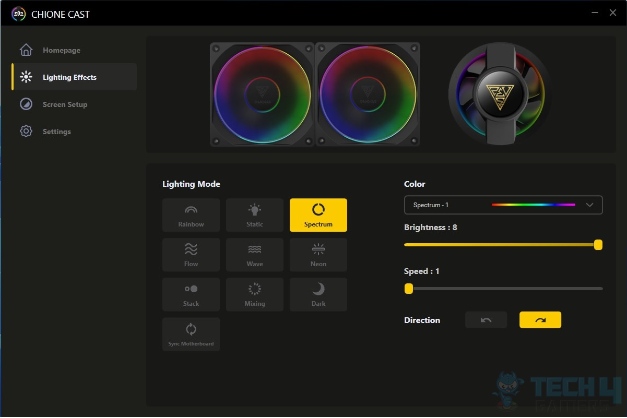627x418 pixels.
Task: Open the Homepage section
Action: 74,50
